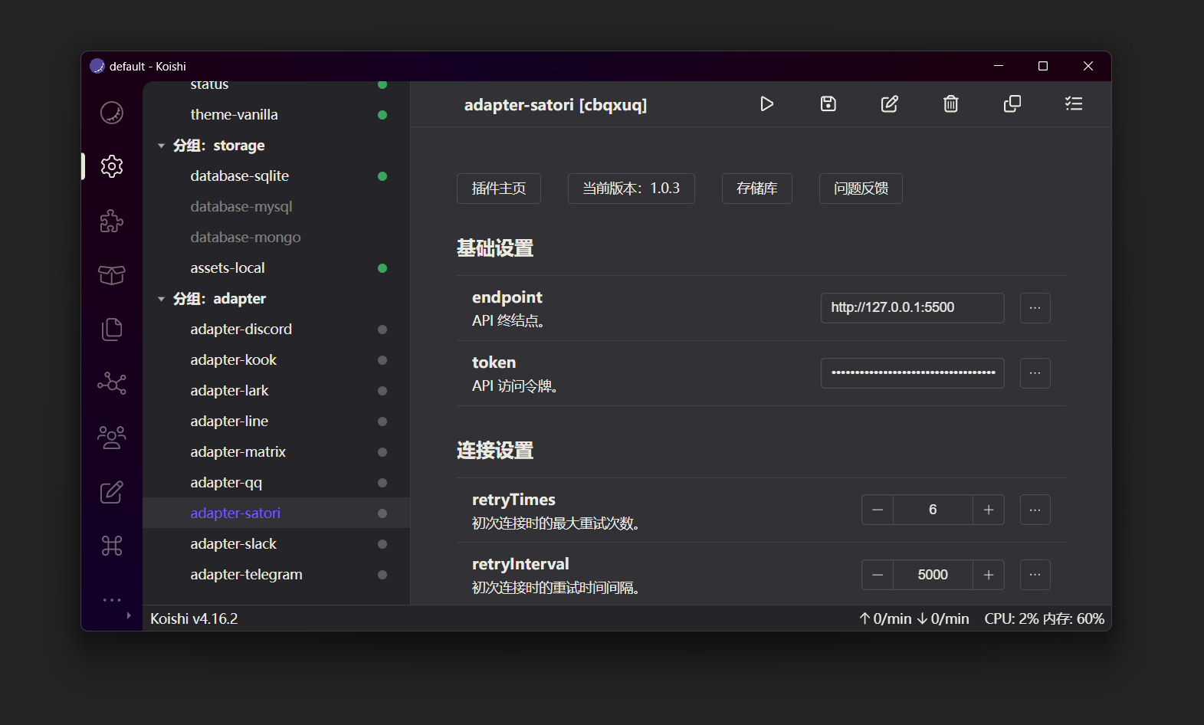Open the checklist icon in header
The image size is (1204, 725).
(x=1074, y=103)
